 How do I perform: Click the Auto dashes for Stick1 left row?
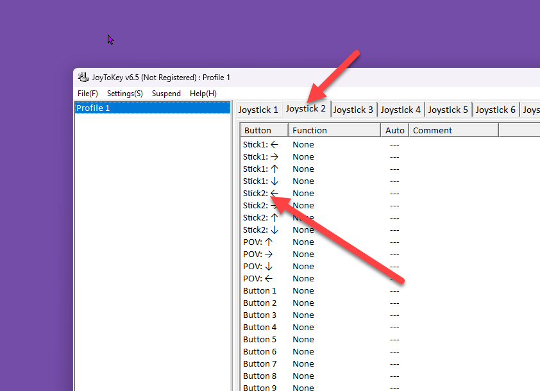394,145
